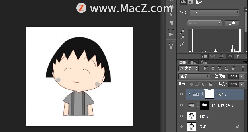Click the Levels histogram icon on 色阶 1 layer

[196, 95]
